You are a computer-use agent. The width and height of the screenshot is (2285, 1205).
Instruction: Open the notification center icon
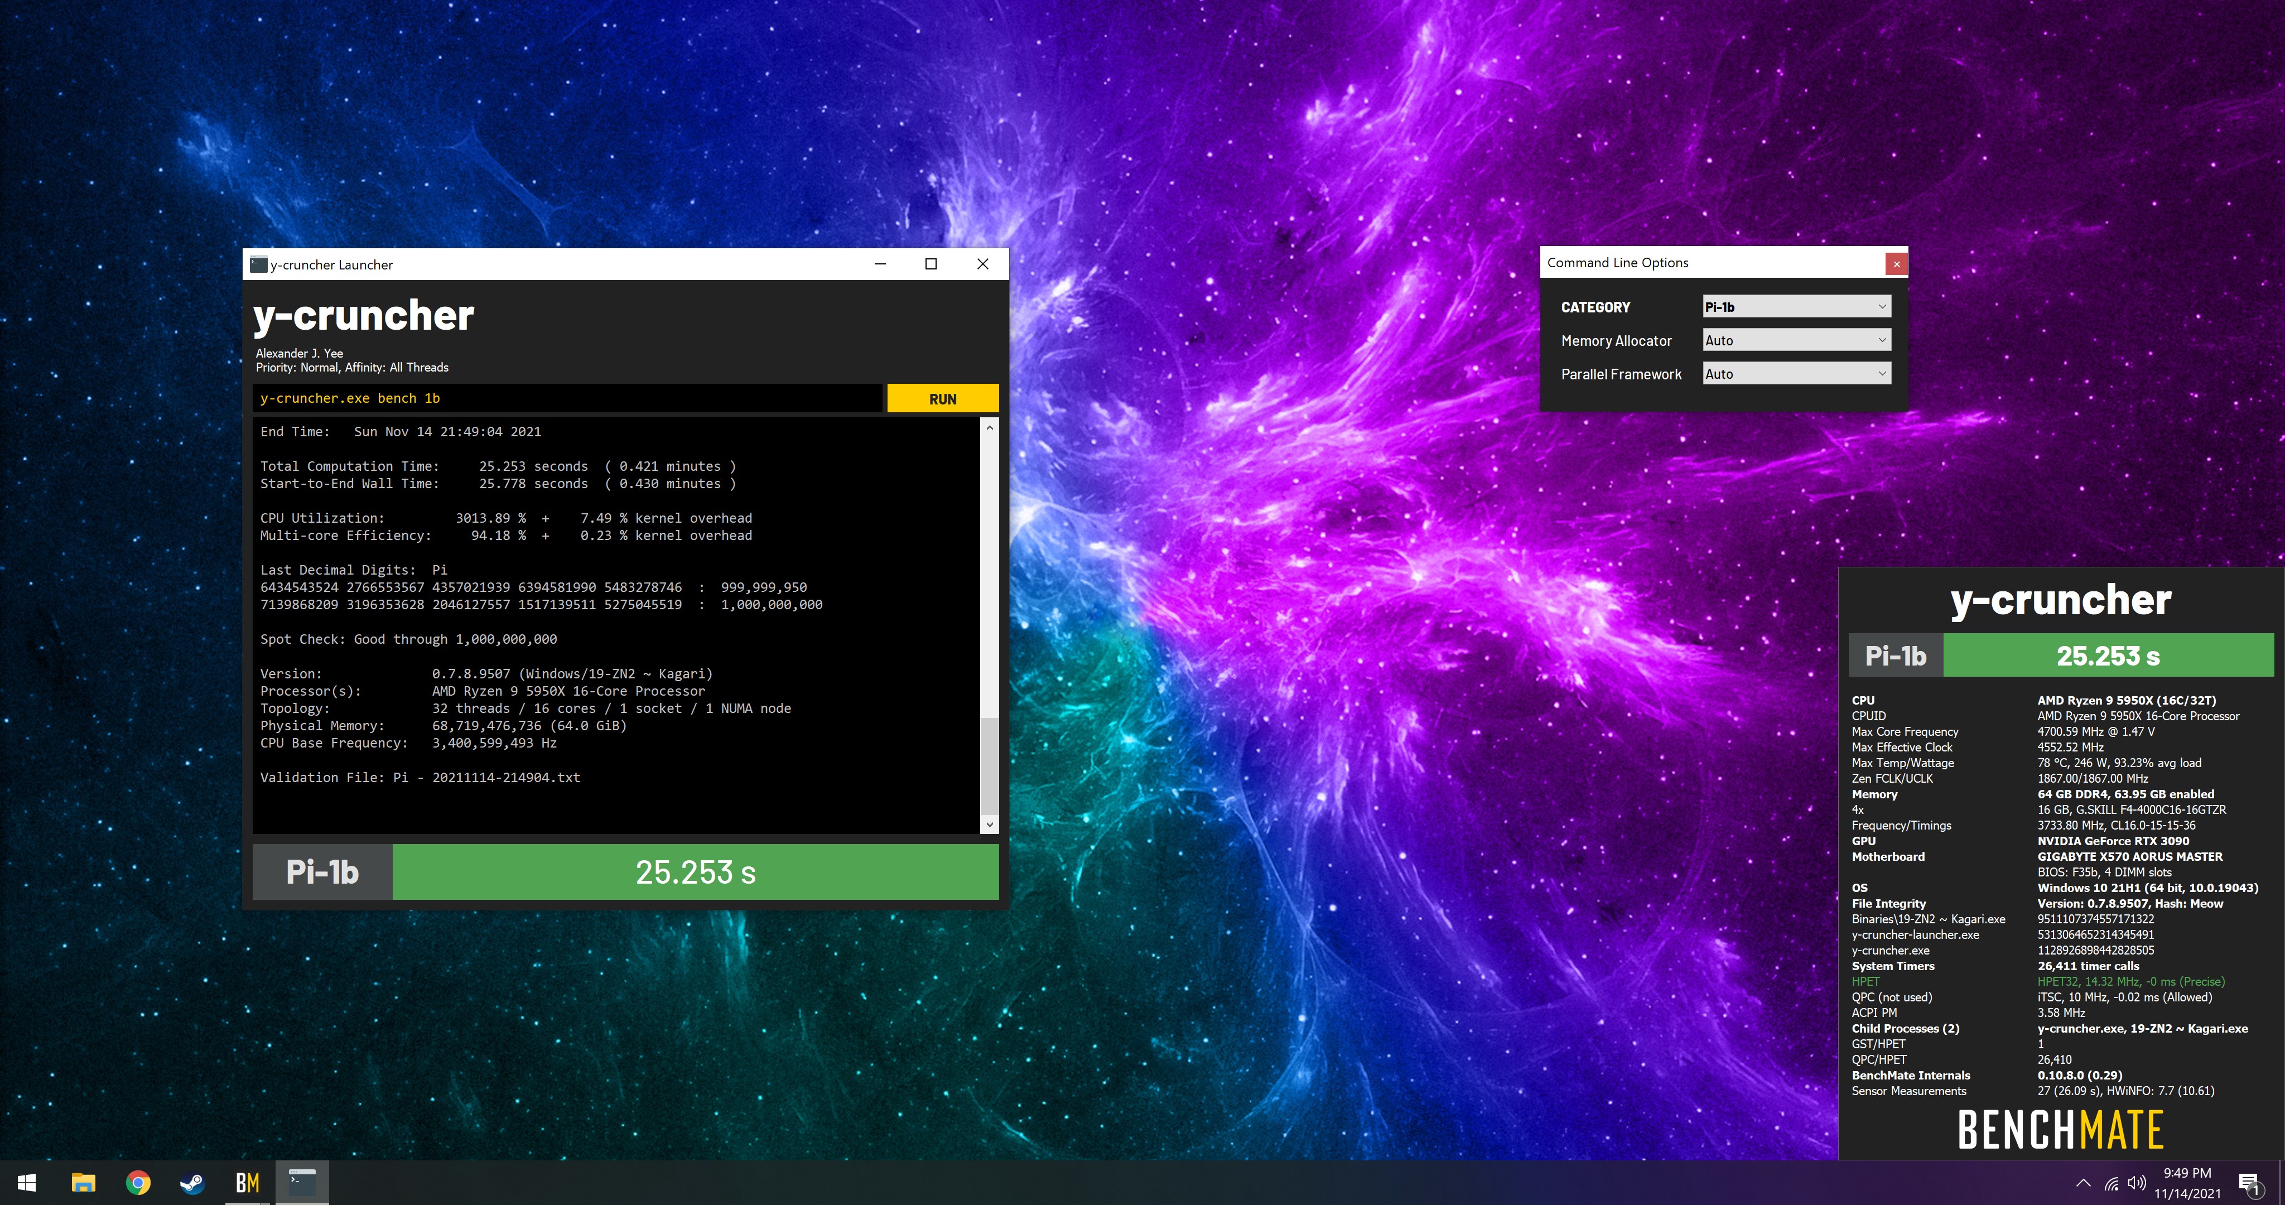[2249, 1183]
